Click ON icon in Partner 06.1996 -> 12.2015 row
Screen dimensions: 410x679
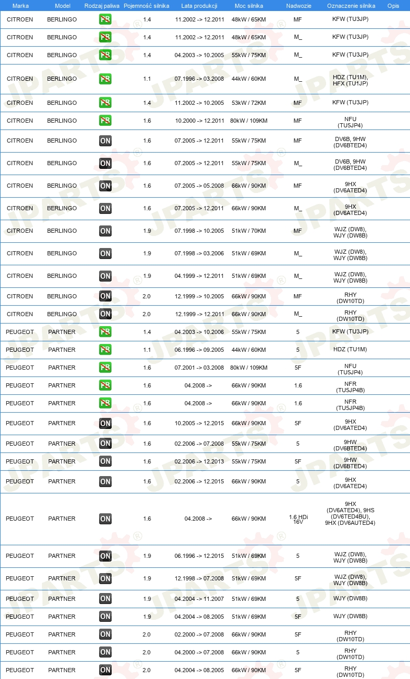(105, 556)
